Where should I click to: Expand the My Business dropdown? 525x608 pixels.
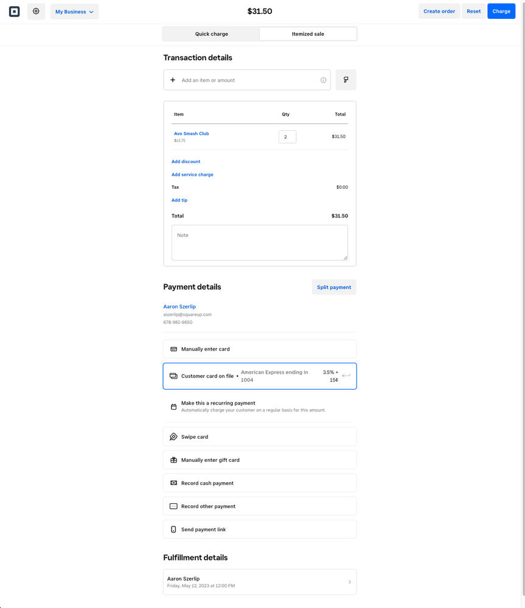point(74,12)
